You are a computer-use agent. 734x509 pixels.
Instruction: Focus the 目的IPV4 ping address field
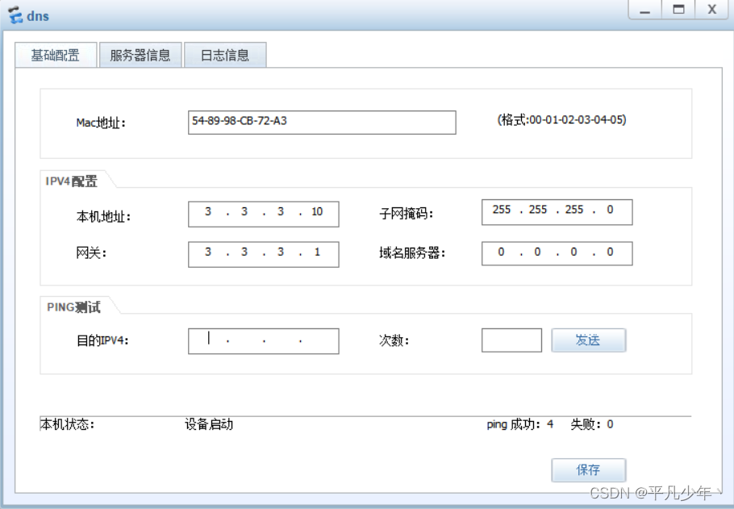point(264,341)
